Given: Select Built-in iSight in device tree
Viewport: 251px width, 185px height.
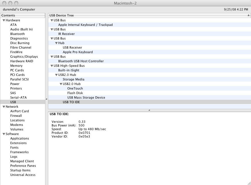Looking at the screenshot, I should (68, 70).
